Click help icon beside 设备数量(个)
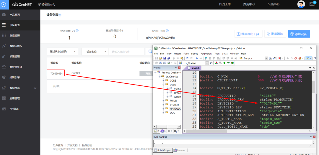This screenshot has height=155, width=319. click(77, 31)
